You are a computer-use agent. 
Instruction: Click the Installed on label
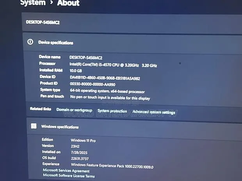pos(52,152)
